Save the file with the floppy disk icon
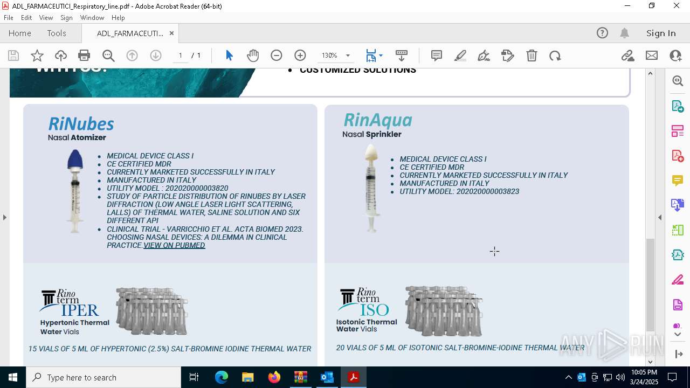 (x=13, y=56)
